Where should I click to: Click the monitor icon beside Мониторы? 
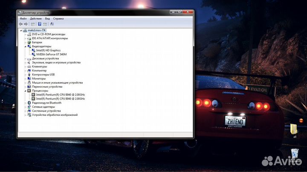[x=29, y=79]
